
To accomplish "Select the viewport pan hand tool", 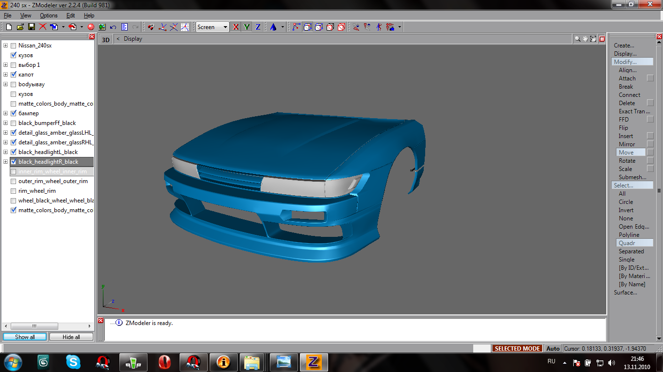I will 585,39.
